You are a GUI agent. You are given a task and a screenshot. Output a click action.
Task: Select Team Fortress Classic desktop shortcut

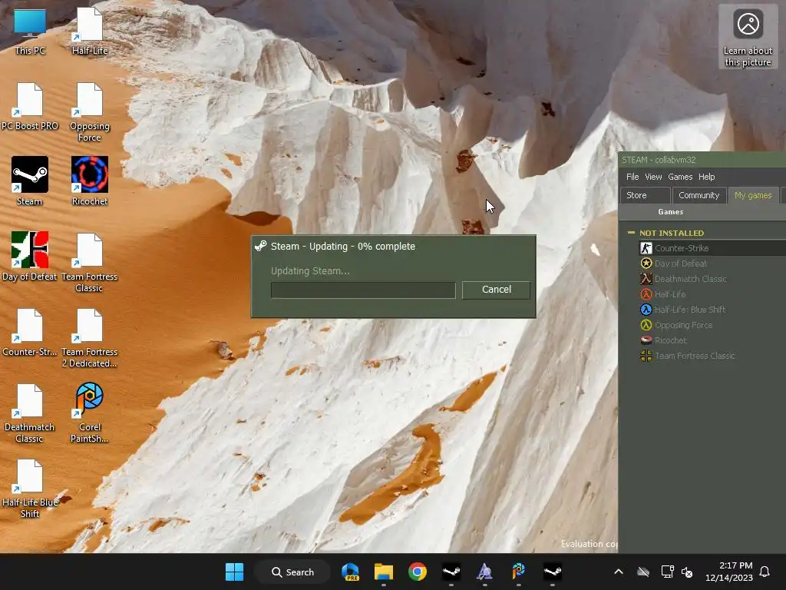click(x=89, y=263)
